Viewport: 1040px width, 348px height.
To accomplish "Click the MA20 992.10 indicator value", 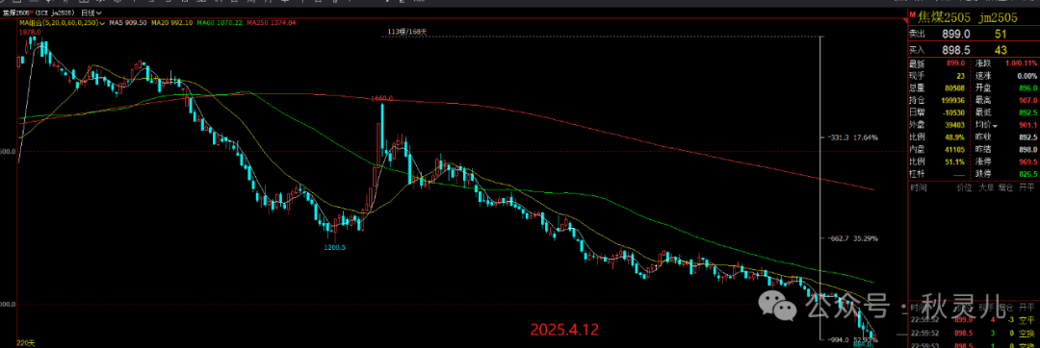I will [172, 22].
